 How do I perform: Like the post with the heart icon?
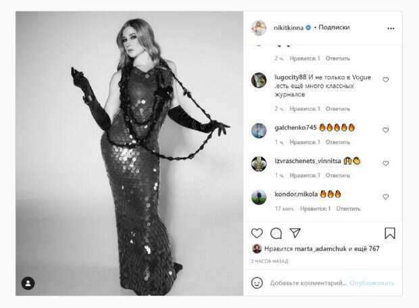[x=257, y=234]
